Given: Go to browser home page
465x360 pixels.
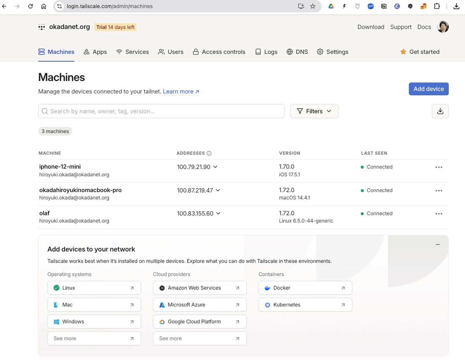Looking at the screenshot, I should [x=44, y=6].
